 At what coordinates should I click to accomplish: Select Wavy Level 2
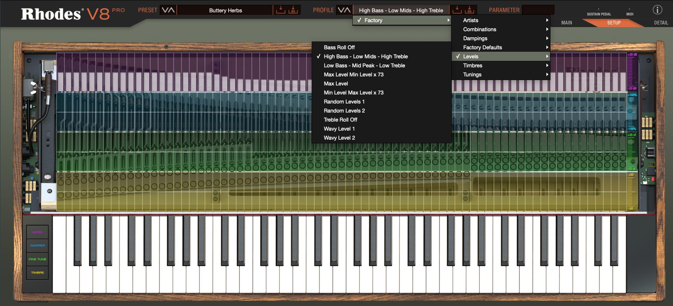point(382,138)
